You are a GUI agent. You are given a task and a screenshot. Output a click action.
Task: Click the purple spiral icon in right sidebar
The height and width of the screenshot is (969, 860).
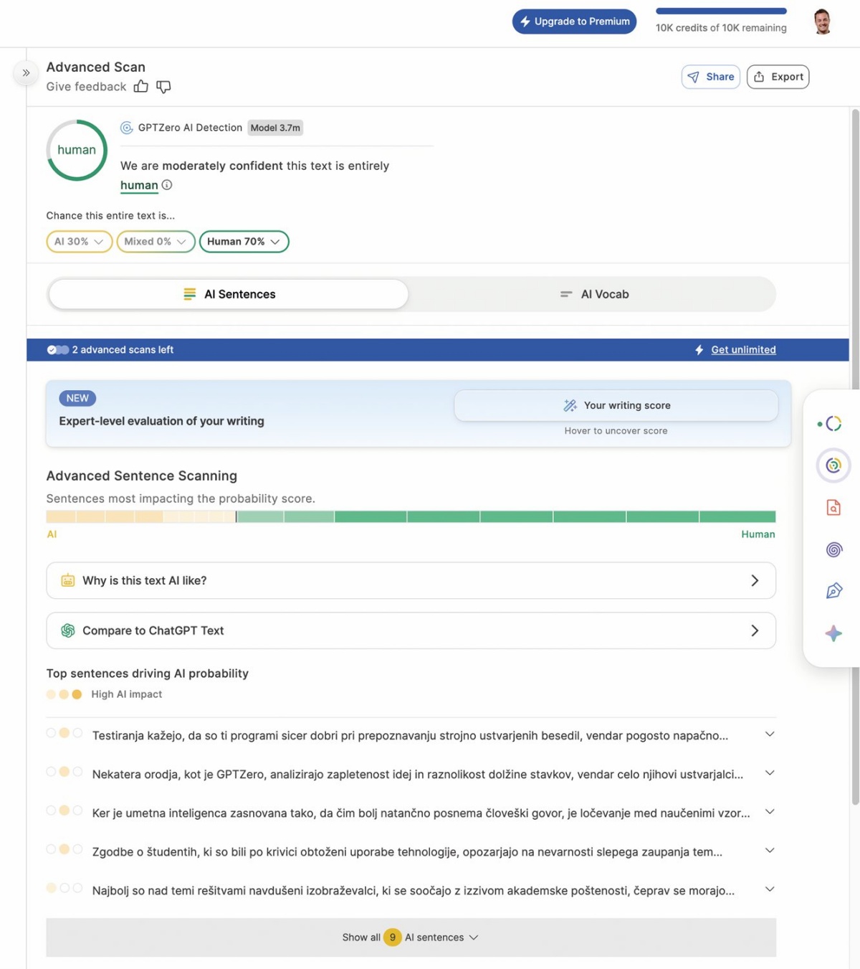tap(833, 549)
